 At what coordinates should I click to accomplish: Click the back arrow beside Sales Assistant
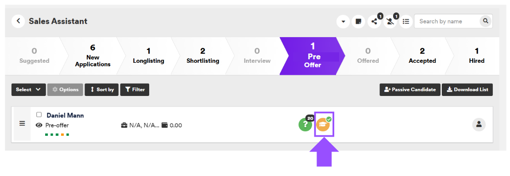point(18,21)
